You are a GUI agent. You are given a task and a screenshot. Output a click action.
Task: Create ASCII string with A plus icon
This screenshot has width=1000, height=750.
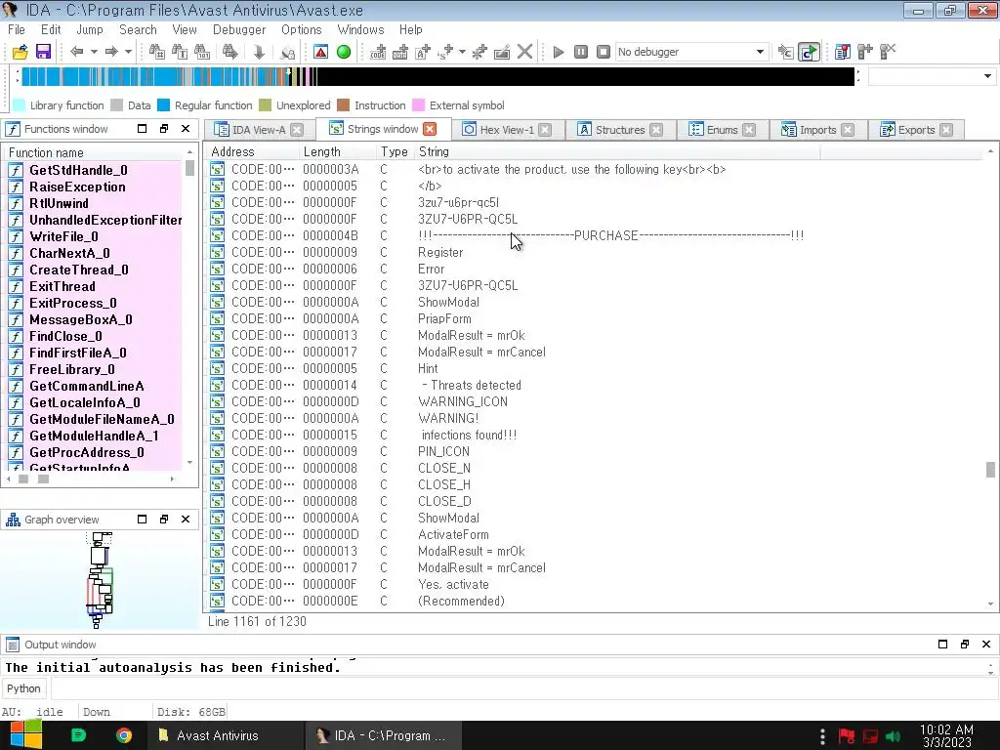tap(423, 52)
